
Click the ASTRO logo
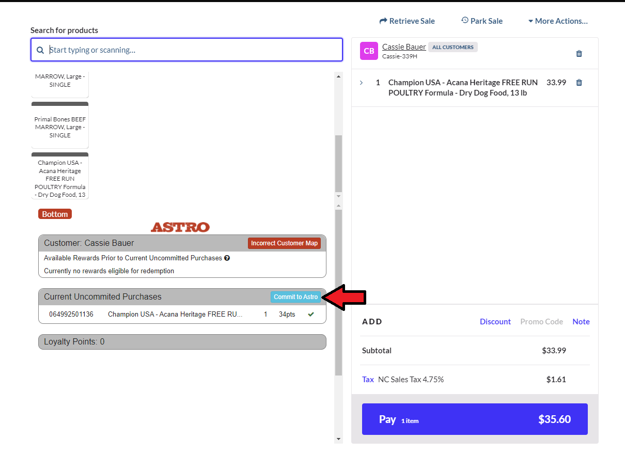pyautogui.click(x=180, y=227)
